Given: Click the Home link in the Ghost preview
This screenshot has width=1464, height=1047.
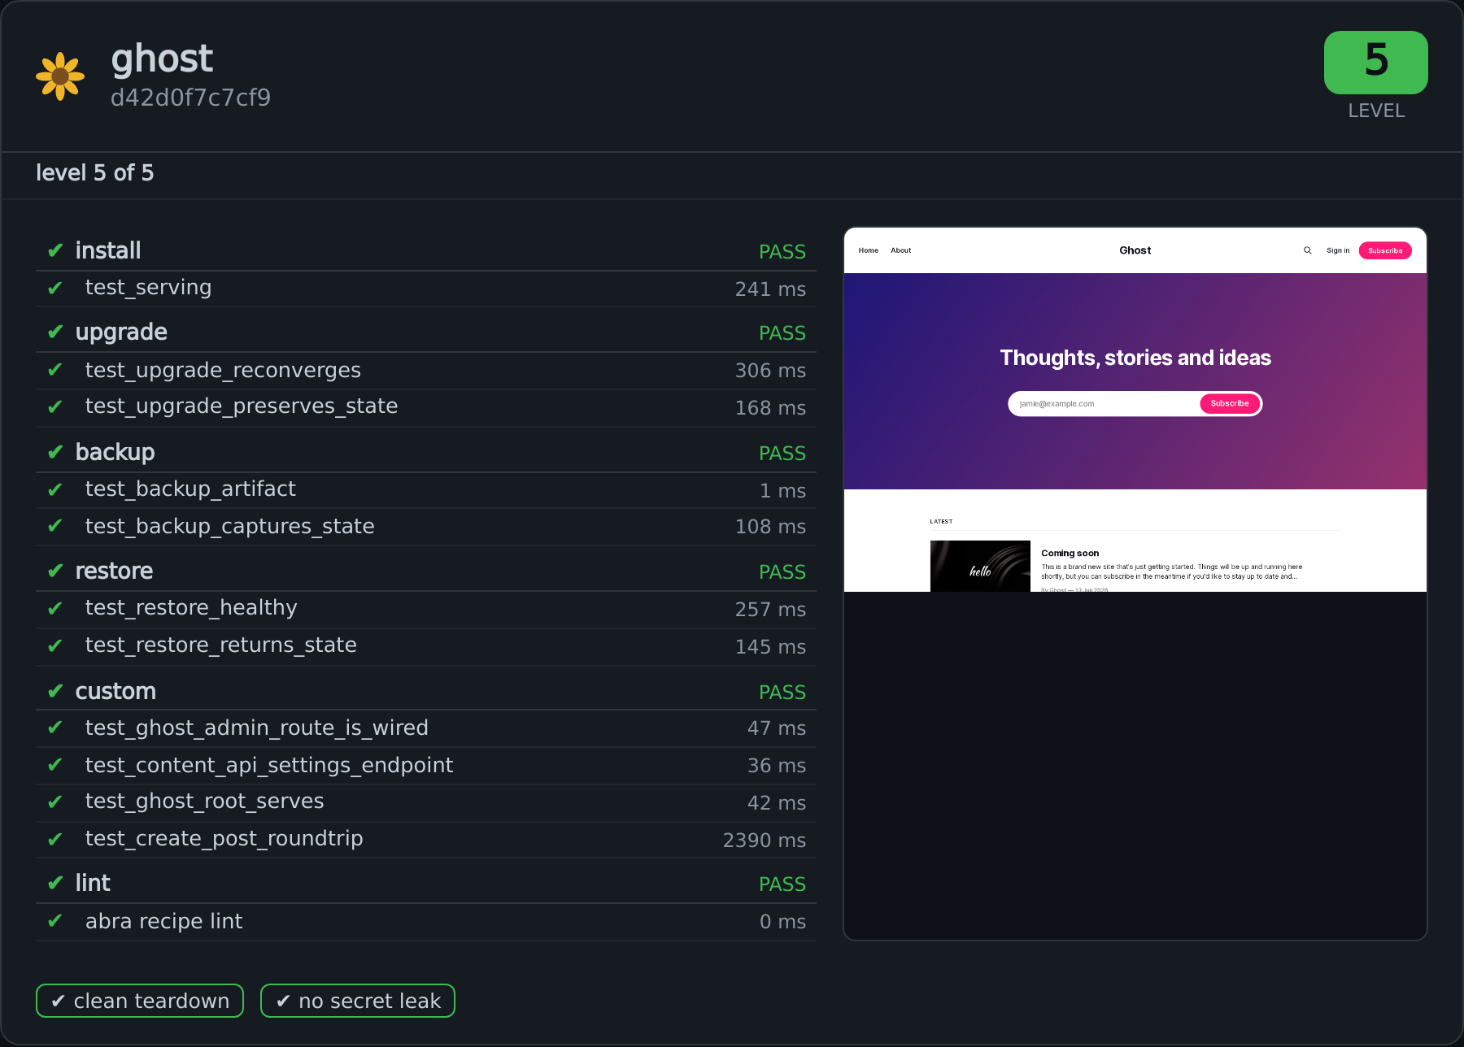Looking at the screenshot, I should coord(869,250).
